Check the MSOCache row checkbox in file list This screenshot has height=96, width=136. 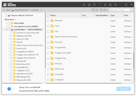click(x=48, y=69)
